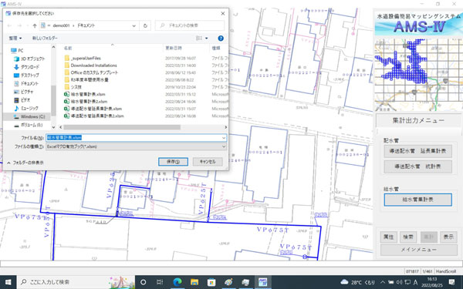Open File Explorer from the taskbar
This screenshot has width=463, height=289.
[194, 282]
